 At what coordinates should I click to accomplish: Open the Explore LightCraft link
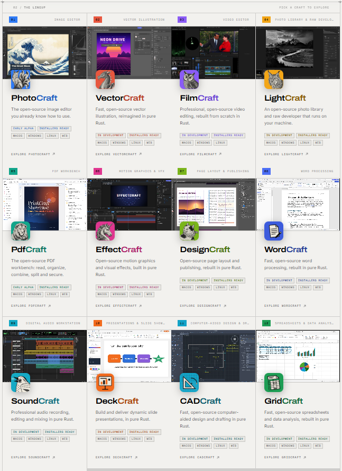(286, 154)
